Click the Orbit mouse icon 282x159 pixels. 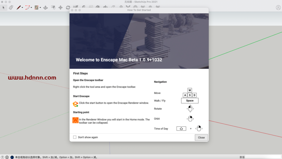coord(190,119)
